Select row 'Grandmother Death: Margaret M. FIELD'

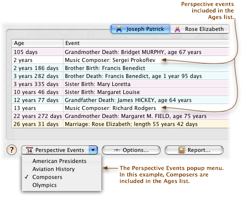[121, 116]
